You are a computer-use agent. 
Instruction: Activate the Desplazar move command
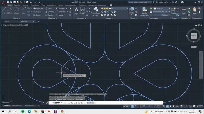tap(39, 9)
